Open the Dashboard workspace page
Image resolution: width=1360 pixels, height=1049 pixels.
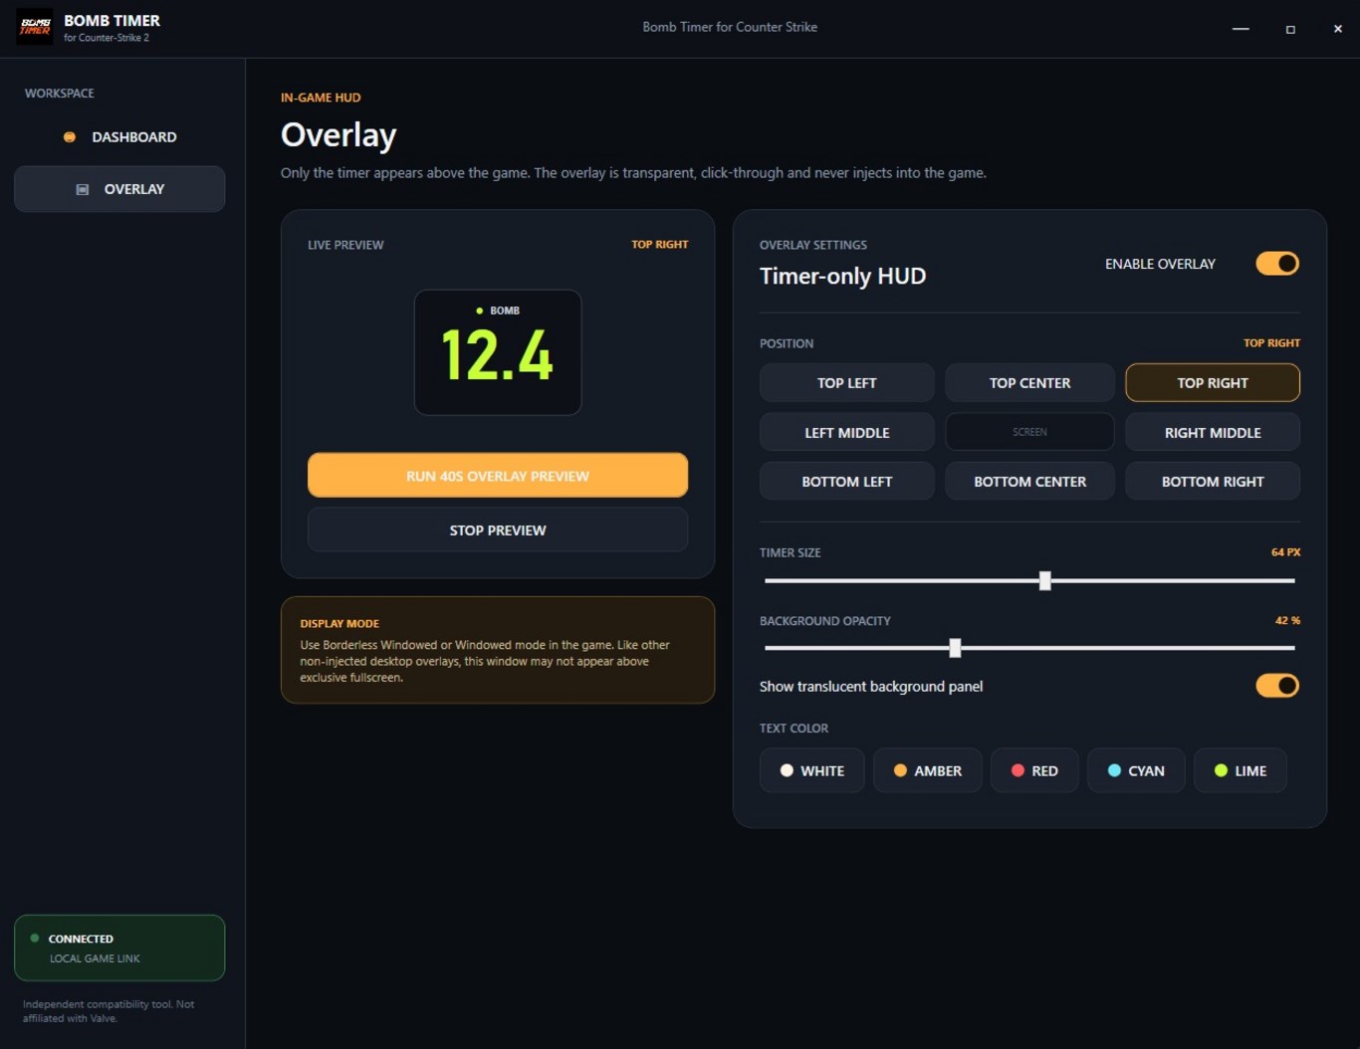click(119, 137)
